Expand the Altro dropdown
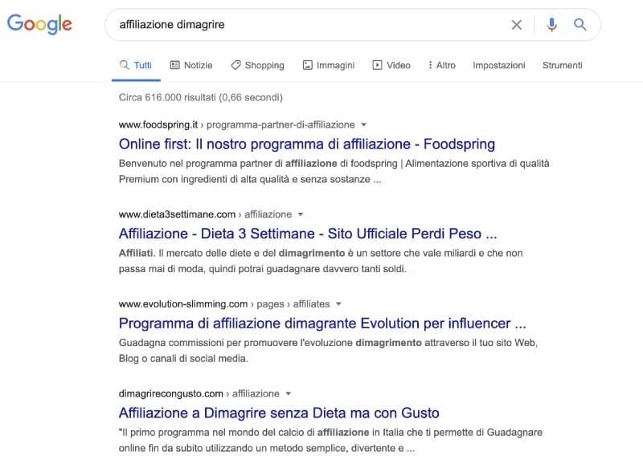 441,65
